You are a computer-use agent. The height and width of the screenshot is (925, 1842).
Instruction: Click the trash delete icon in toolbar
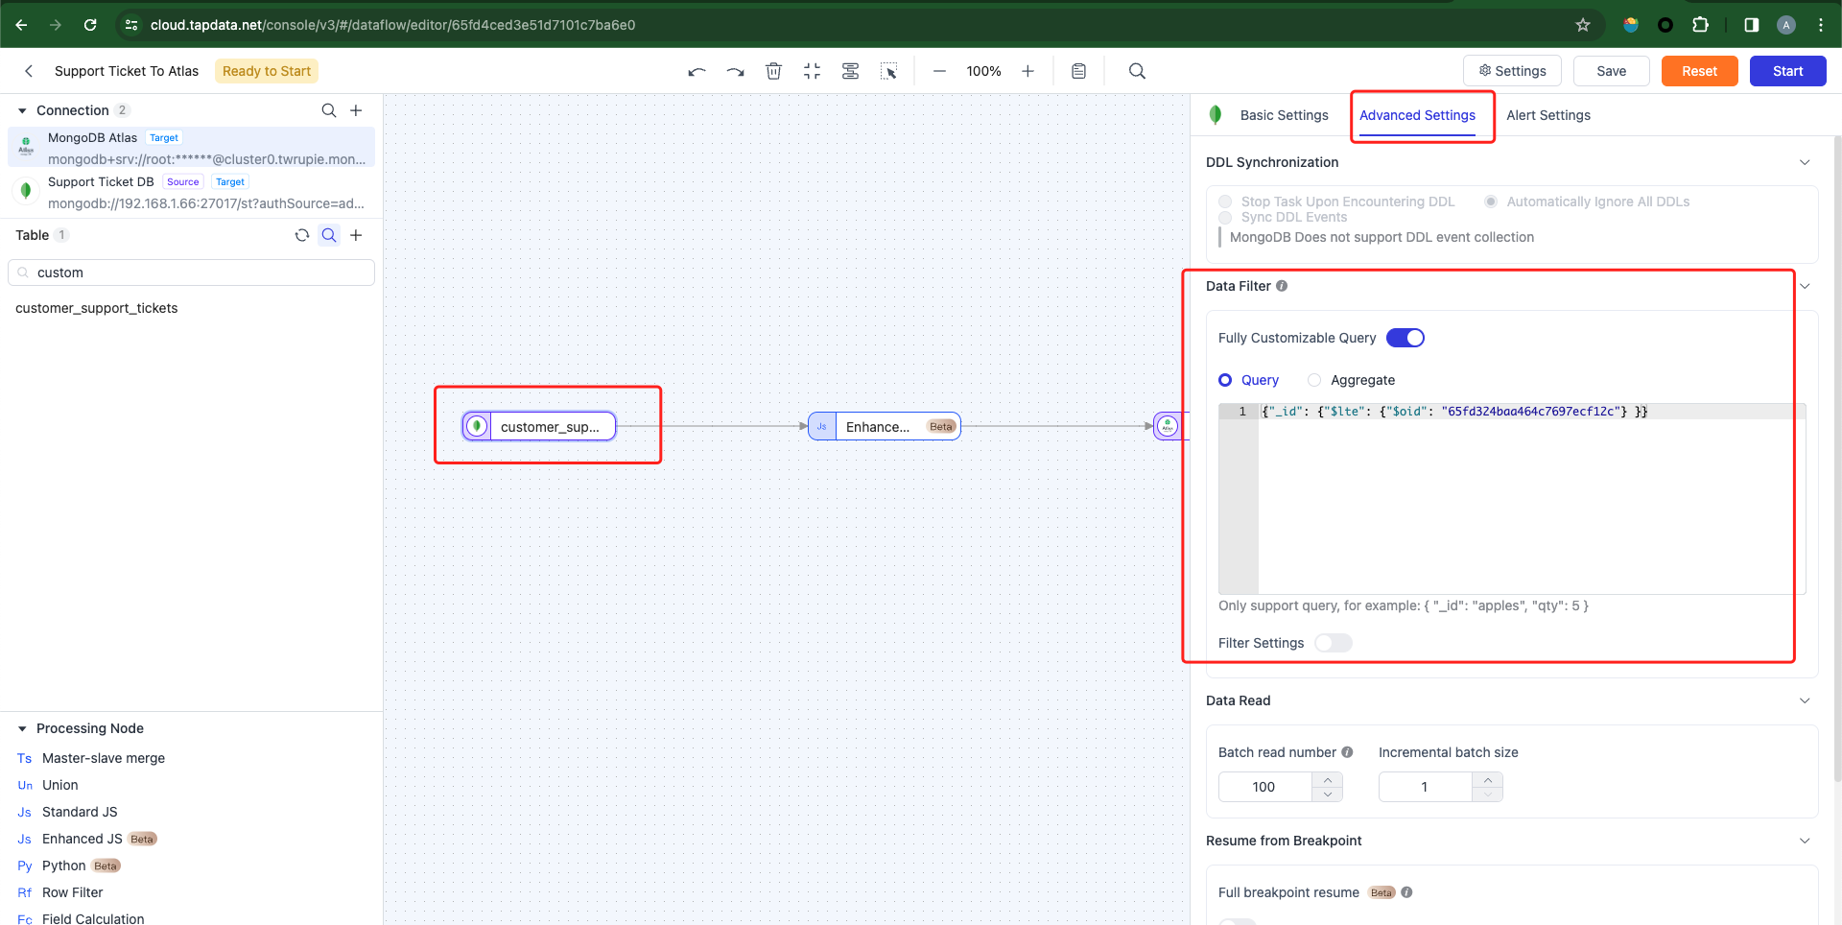[773, 71]
